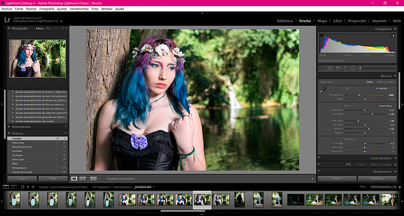Collapse the Histograma panel
404x216 pixels.
click(395, 29)
